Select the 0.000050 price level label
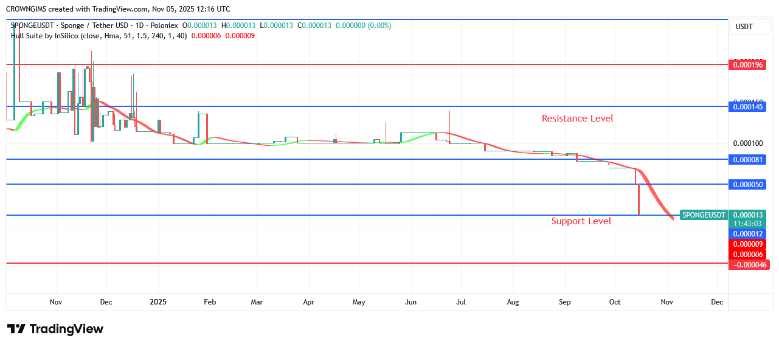779x347 pixels. 748,184
